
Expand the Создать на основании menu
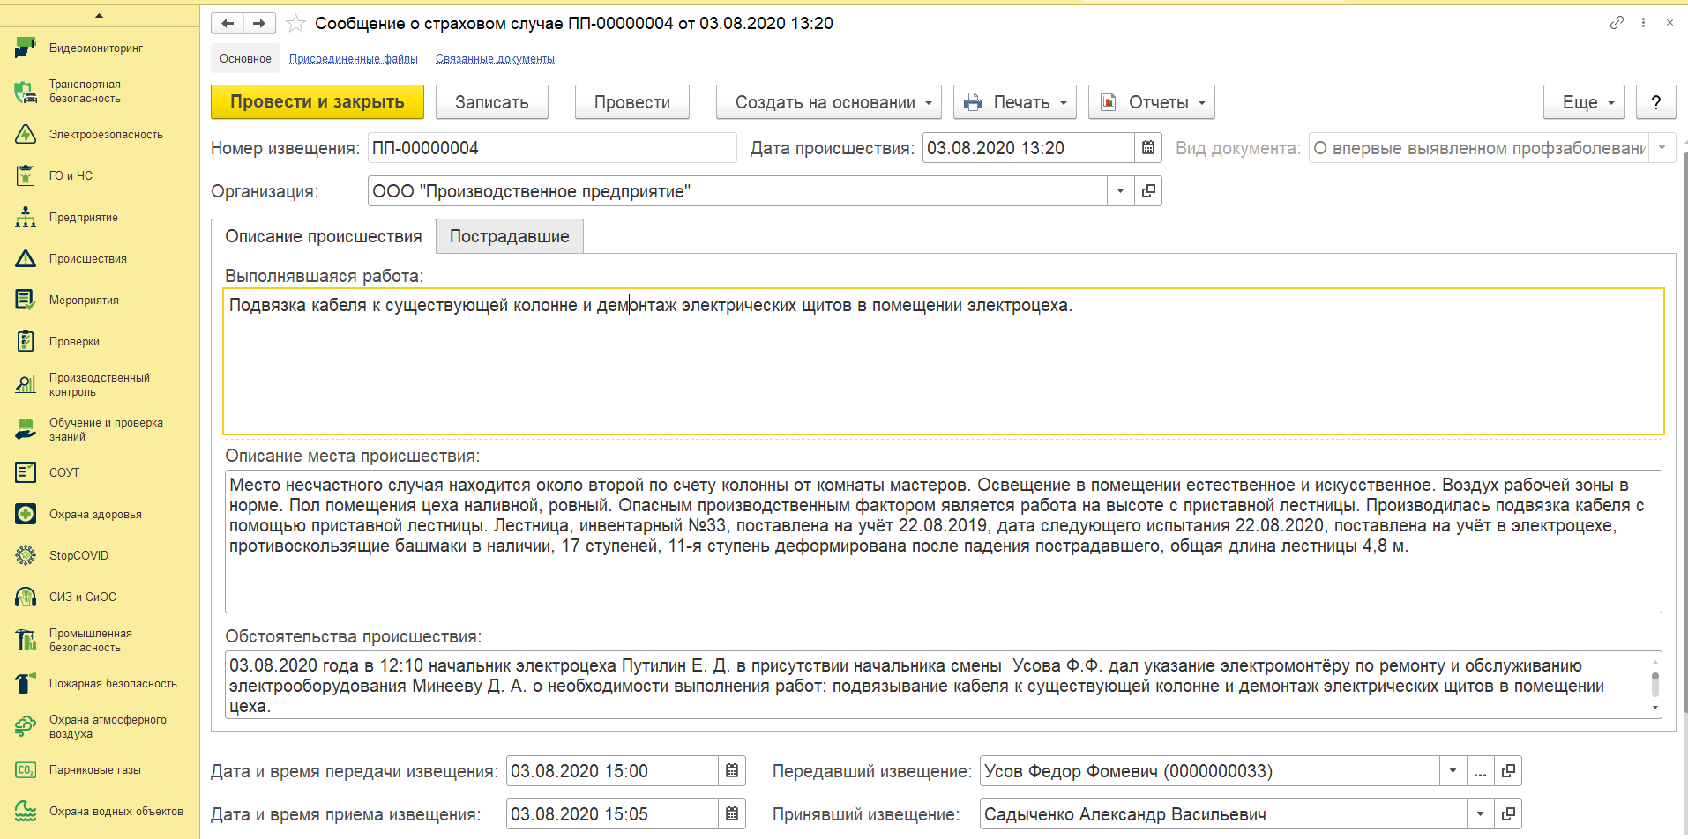coord(828,102)
